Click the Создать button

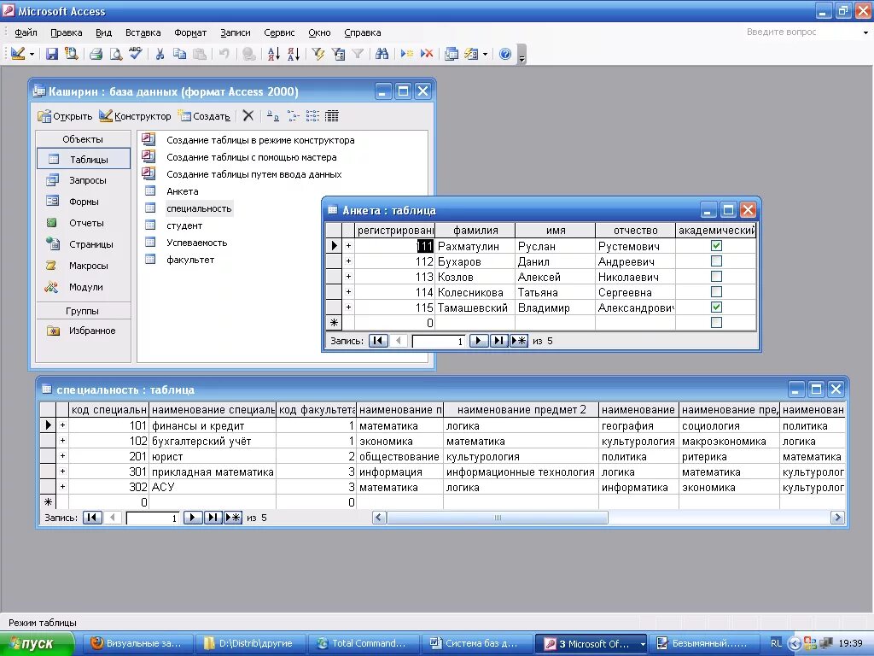[x=204, y=116]
